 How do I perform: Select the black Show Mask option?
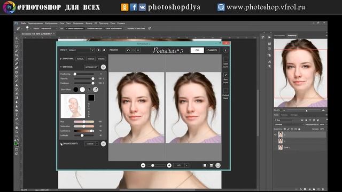pos(76,90)
